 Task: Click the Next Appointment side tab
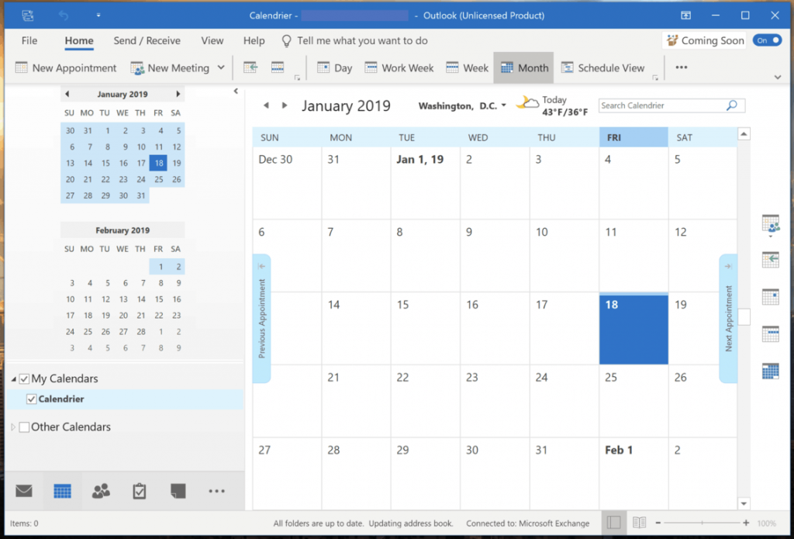pyautogui.click(x=728, y=319)
